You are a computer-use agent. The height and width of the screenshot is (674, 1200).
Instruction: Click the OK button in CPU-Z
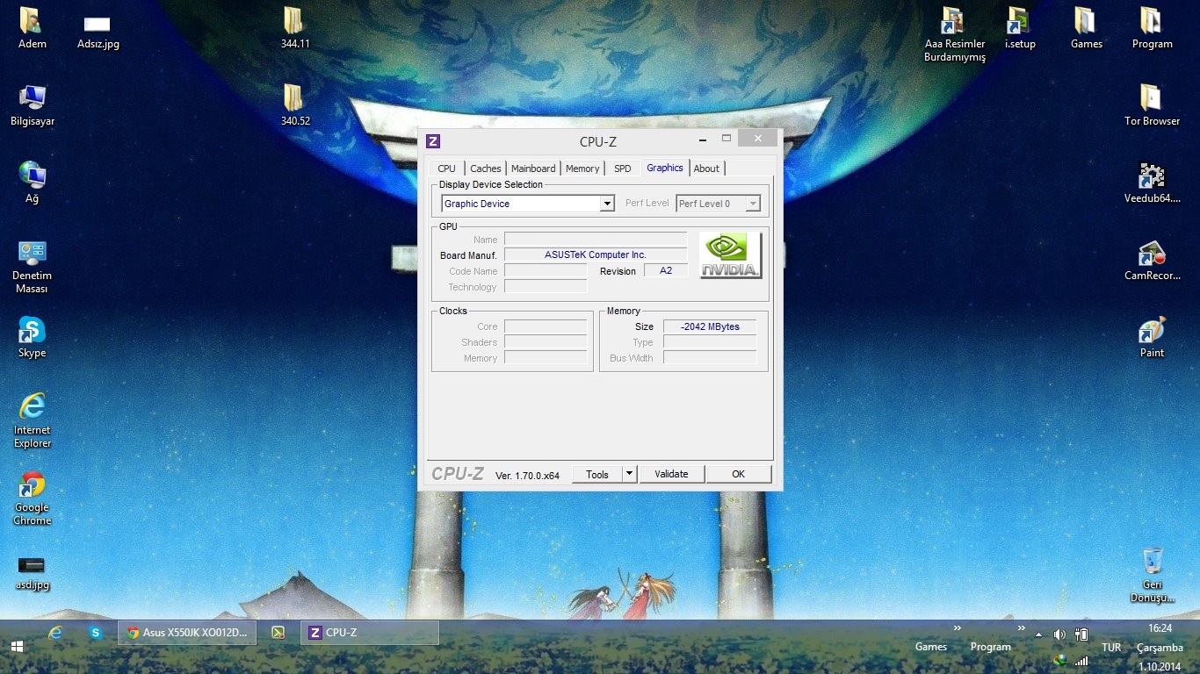tap(738, 474)
